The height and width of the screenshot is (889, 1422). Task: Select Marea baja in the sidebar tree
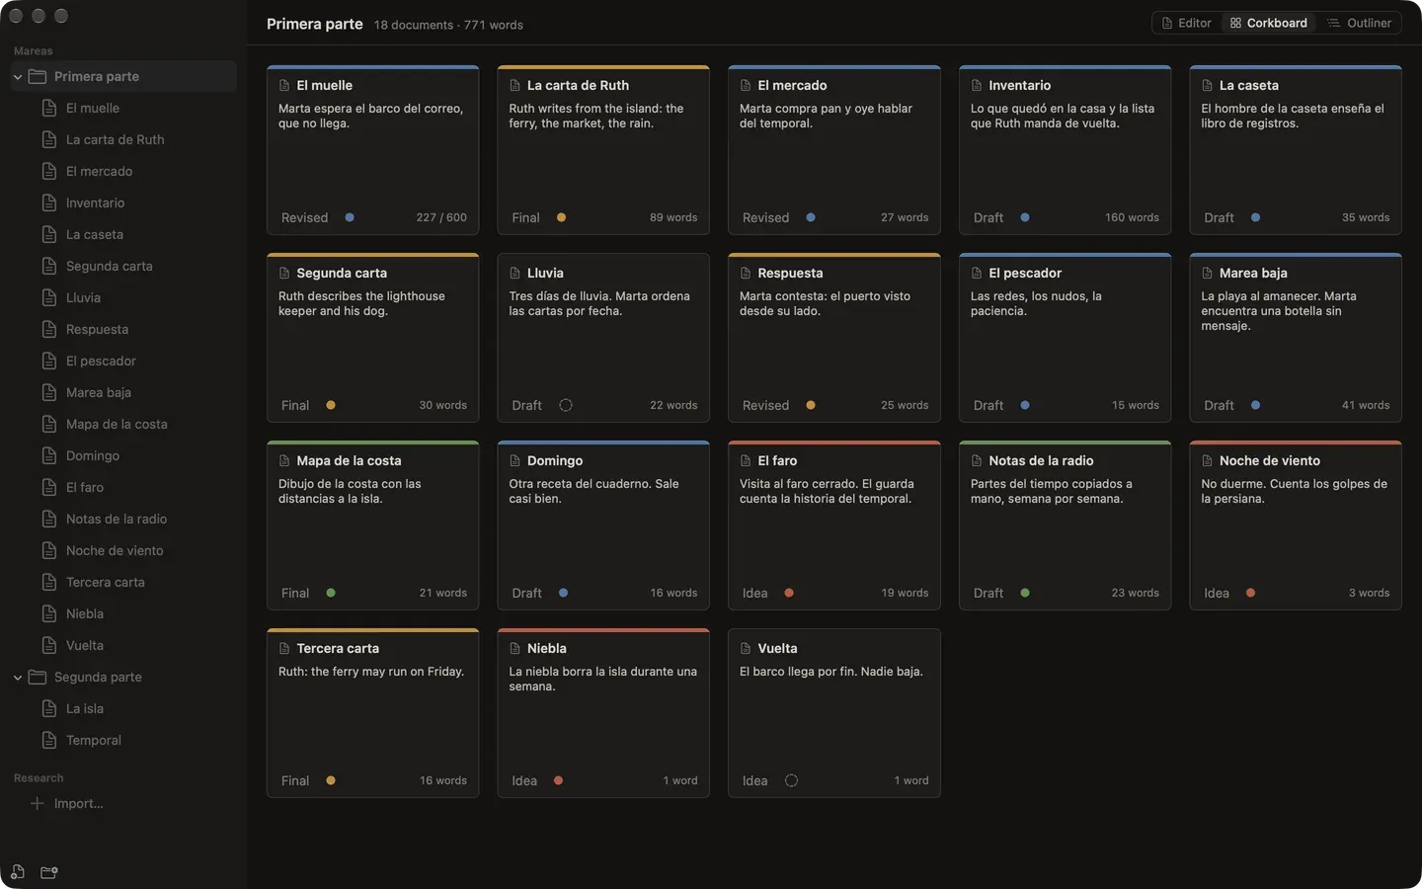(123, 392)
